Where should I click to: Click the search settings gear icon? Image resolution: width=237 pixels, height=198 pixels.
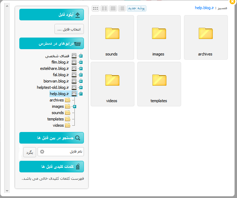(x=42, y=152)
